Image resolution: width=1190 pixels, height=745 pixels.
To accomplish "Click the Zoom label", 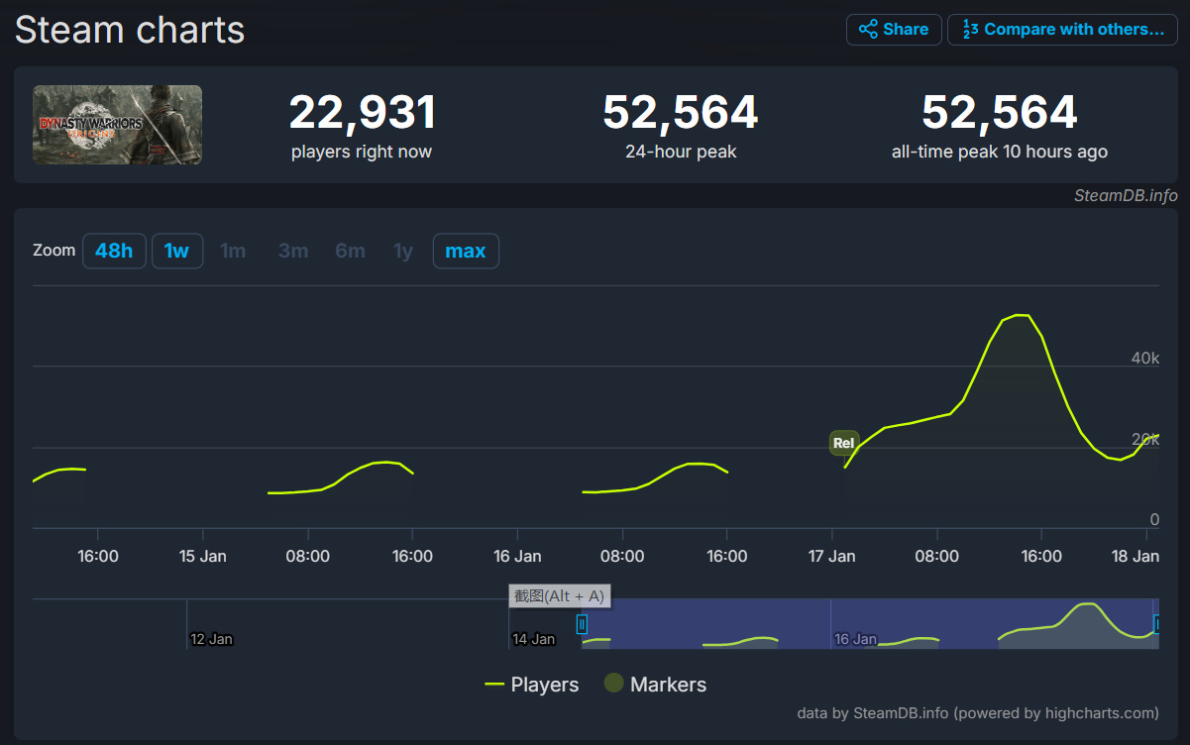I will [x=54, y=251].
